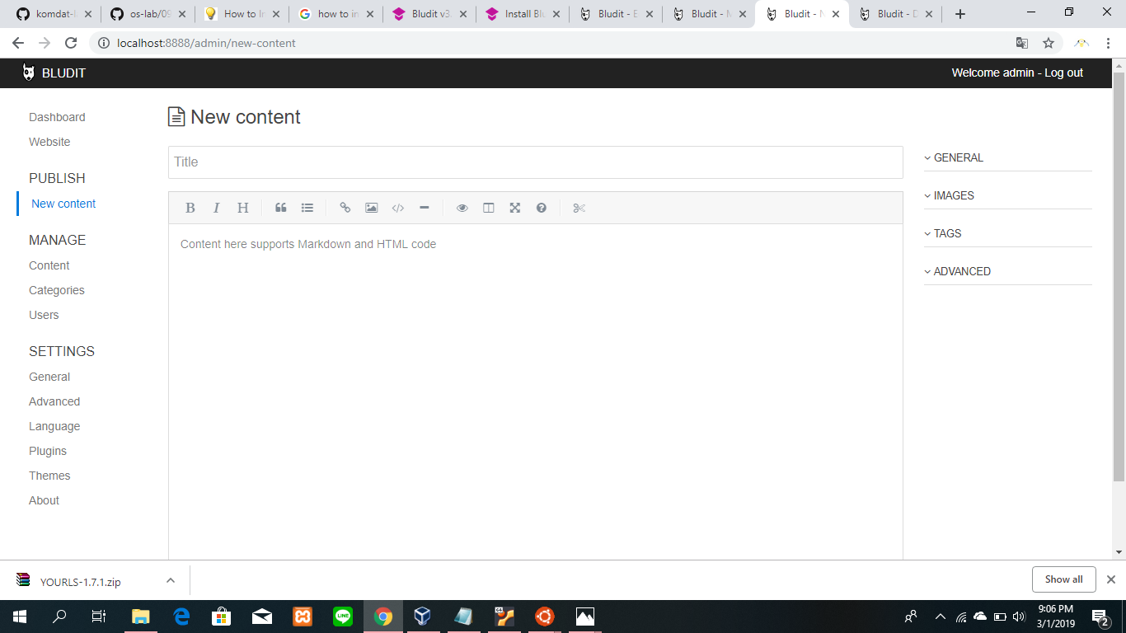Open VirtualBox from the taskbar
1126x633 pixels.
pyautogui.click(x=423, y=617)
